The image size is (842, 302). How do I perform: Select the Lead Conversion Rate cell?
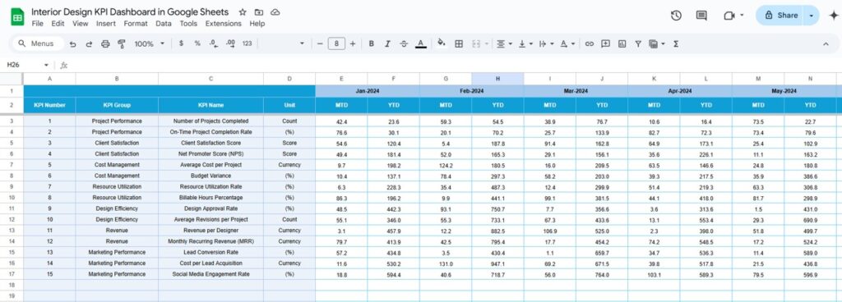pyautogui.click(x=210, y=252)
